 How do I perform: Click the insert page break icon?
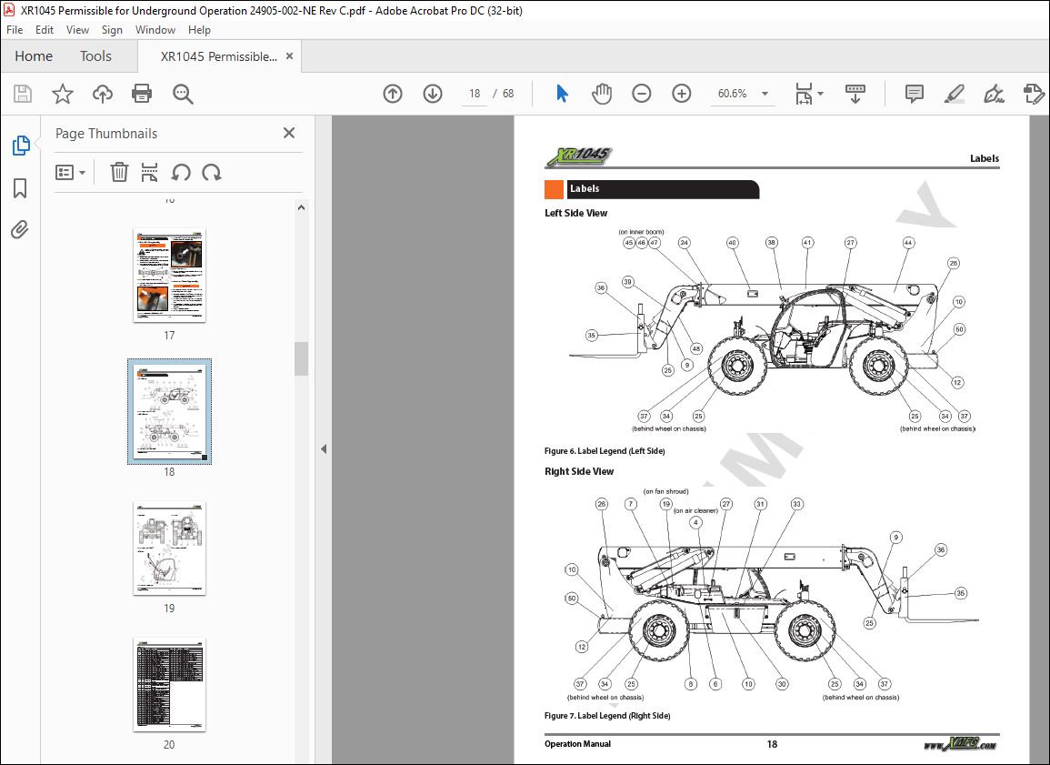(150, 172)
